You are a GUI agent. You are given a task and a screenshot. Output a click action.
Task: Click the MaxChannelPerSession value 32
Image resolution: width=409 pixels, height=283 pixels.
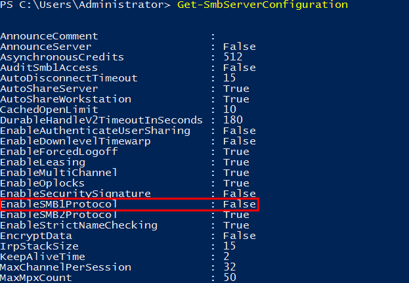[x=230, y=267]
